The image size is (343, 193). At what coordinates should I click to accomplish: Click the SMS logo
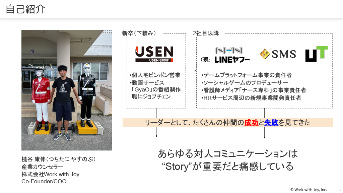[278, 54]
